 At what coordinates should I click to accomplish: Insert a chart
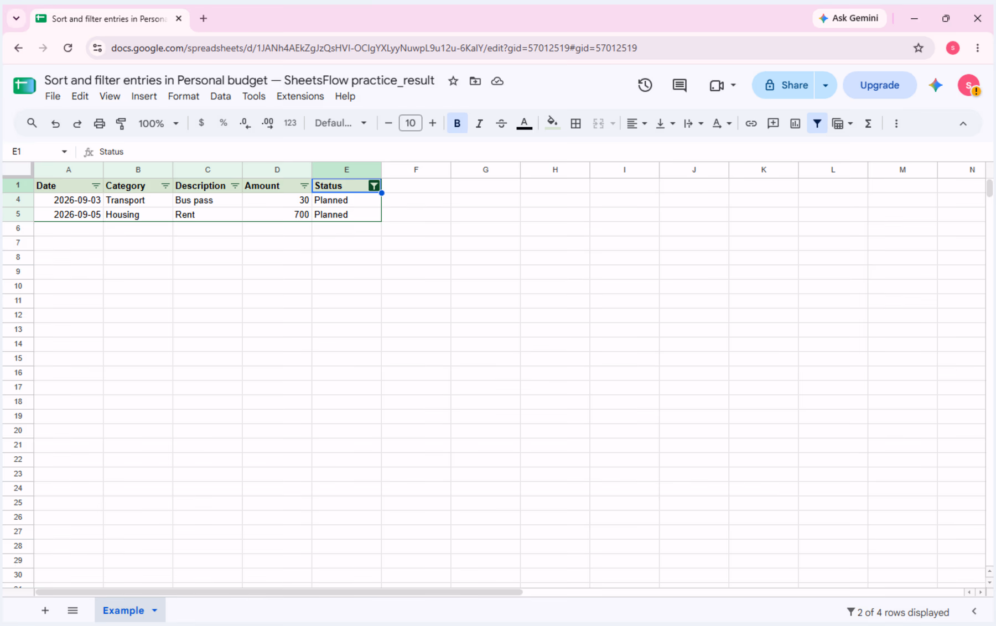pyautogui.click(x=795, y=123)
